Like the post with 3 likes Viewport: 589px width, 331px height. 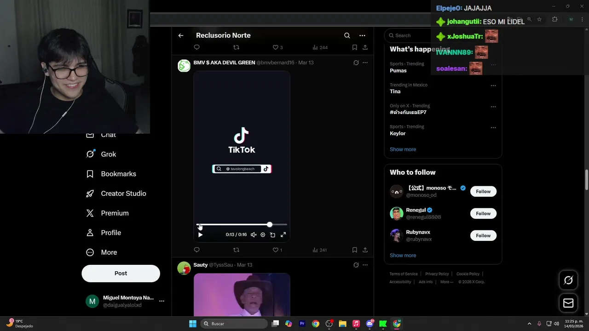tap(277, 47)
